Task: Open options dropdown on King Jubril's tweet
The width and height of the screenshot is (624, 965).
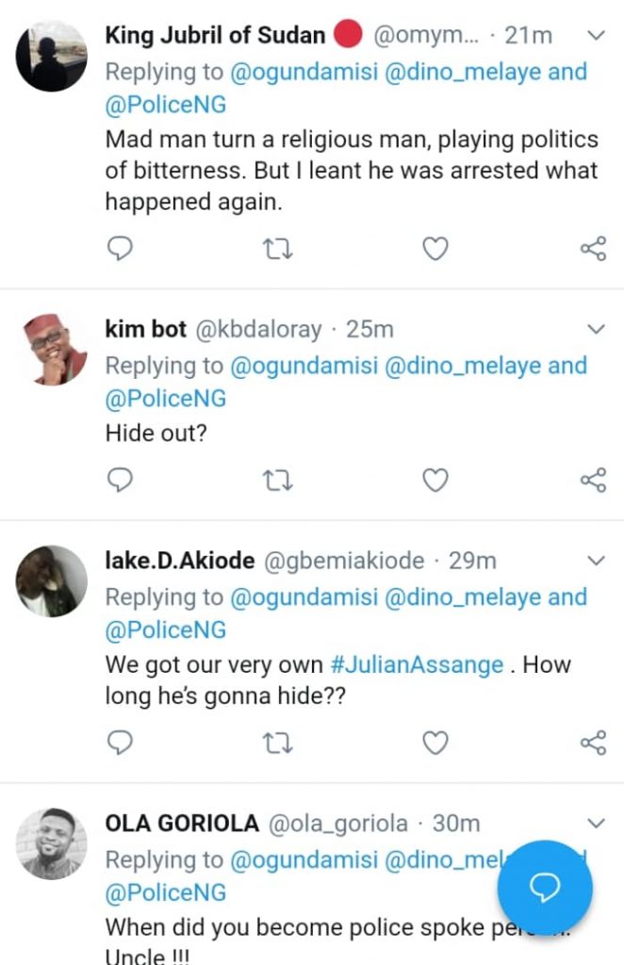Action: coord(595,36)
